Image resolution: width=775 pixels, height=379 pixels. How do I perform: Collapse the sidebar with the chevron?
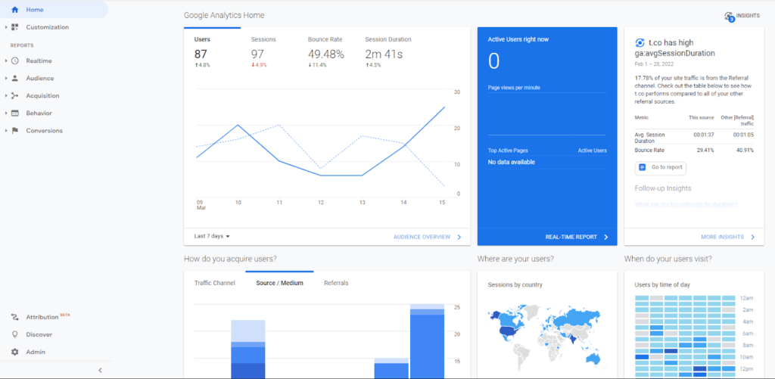click(x=101, y=370)
